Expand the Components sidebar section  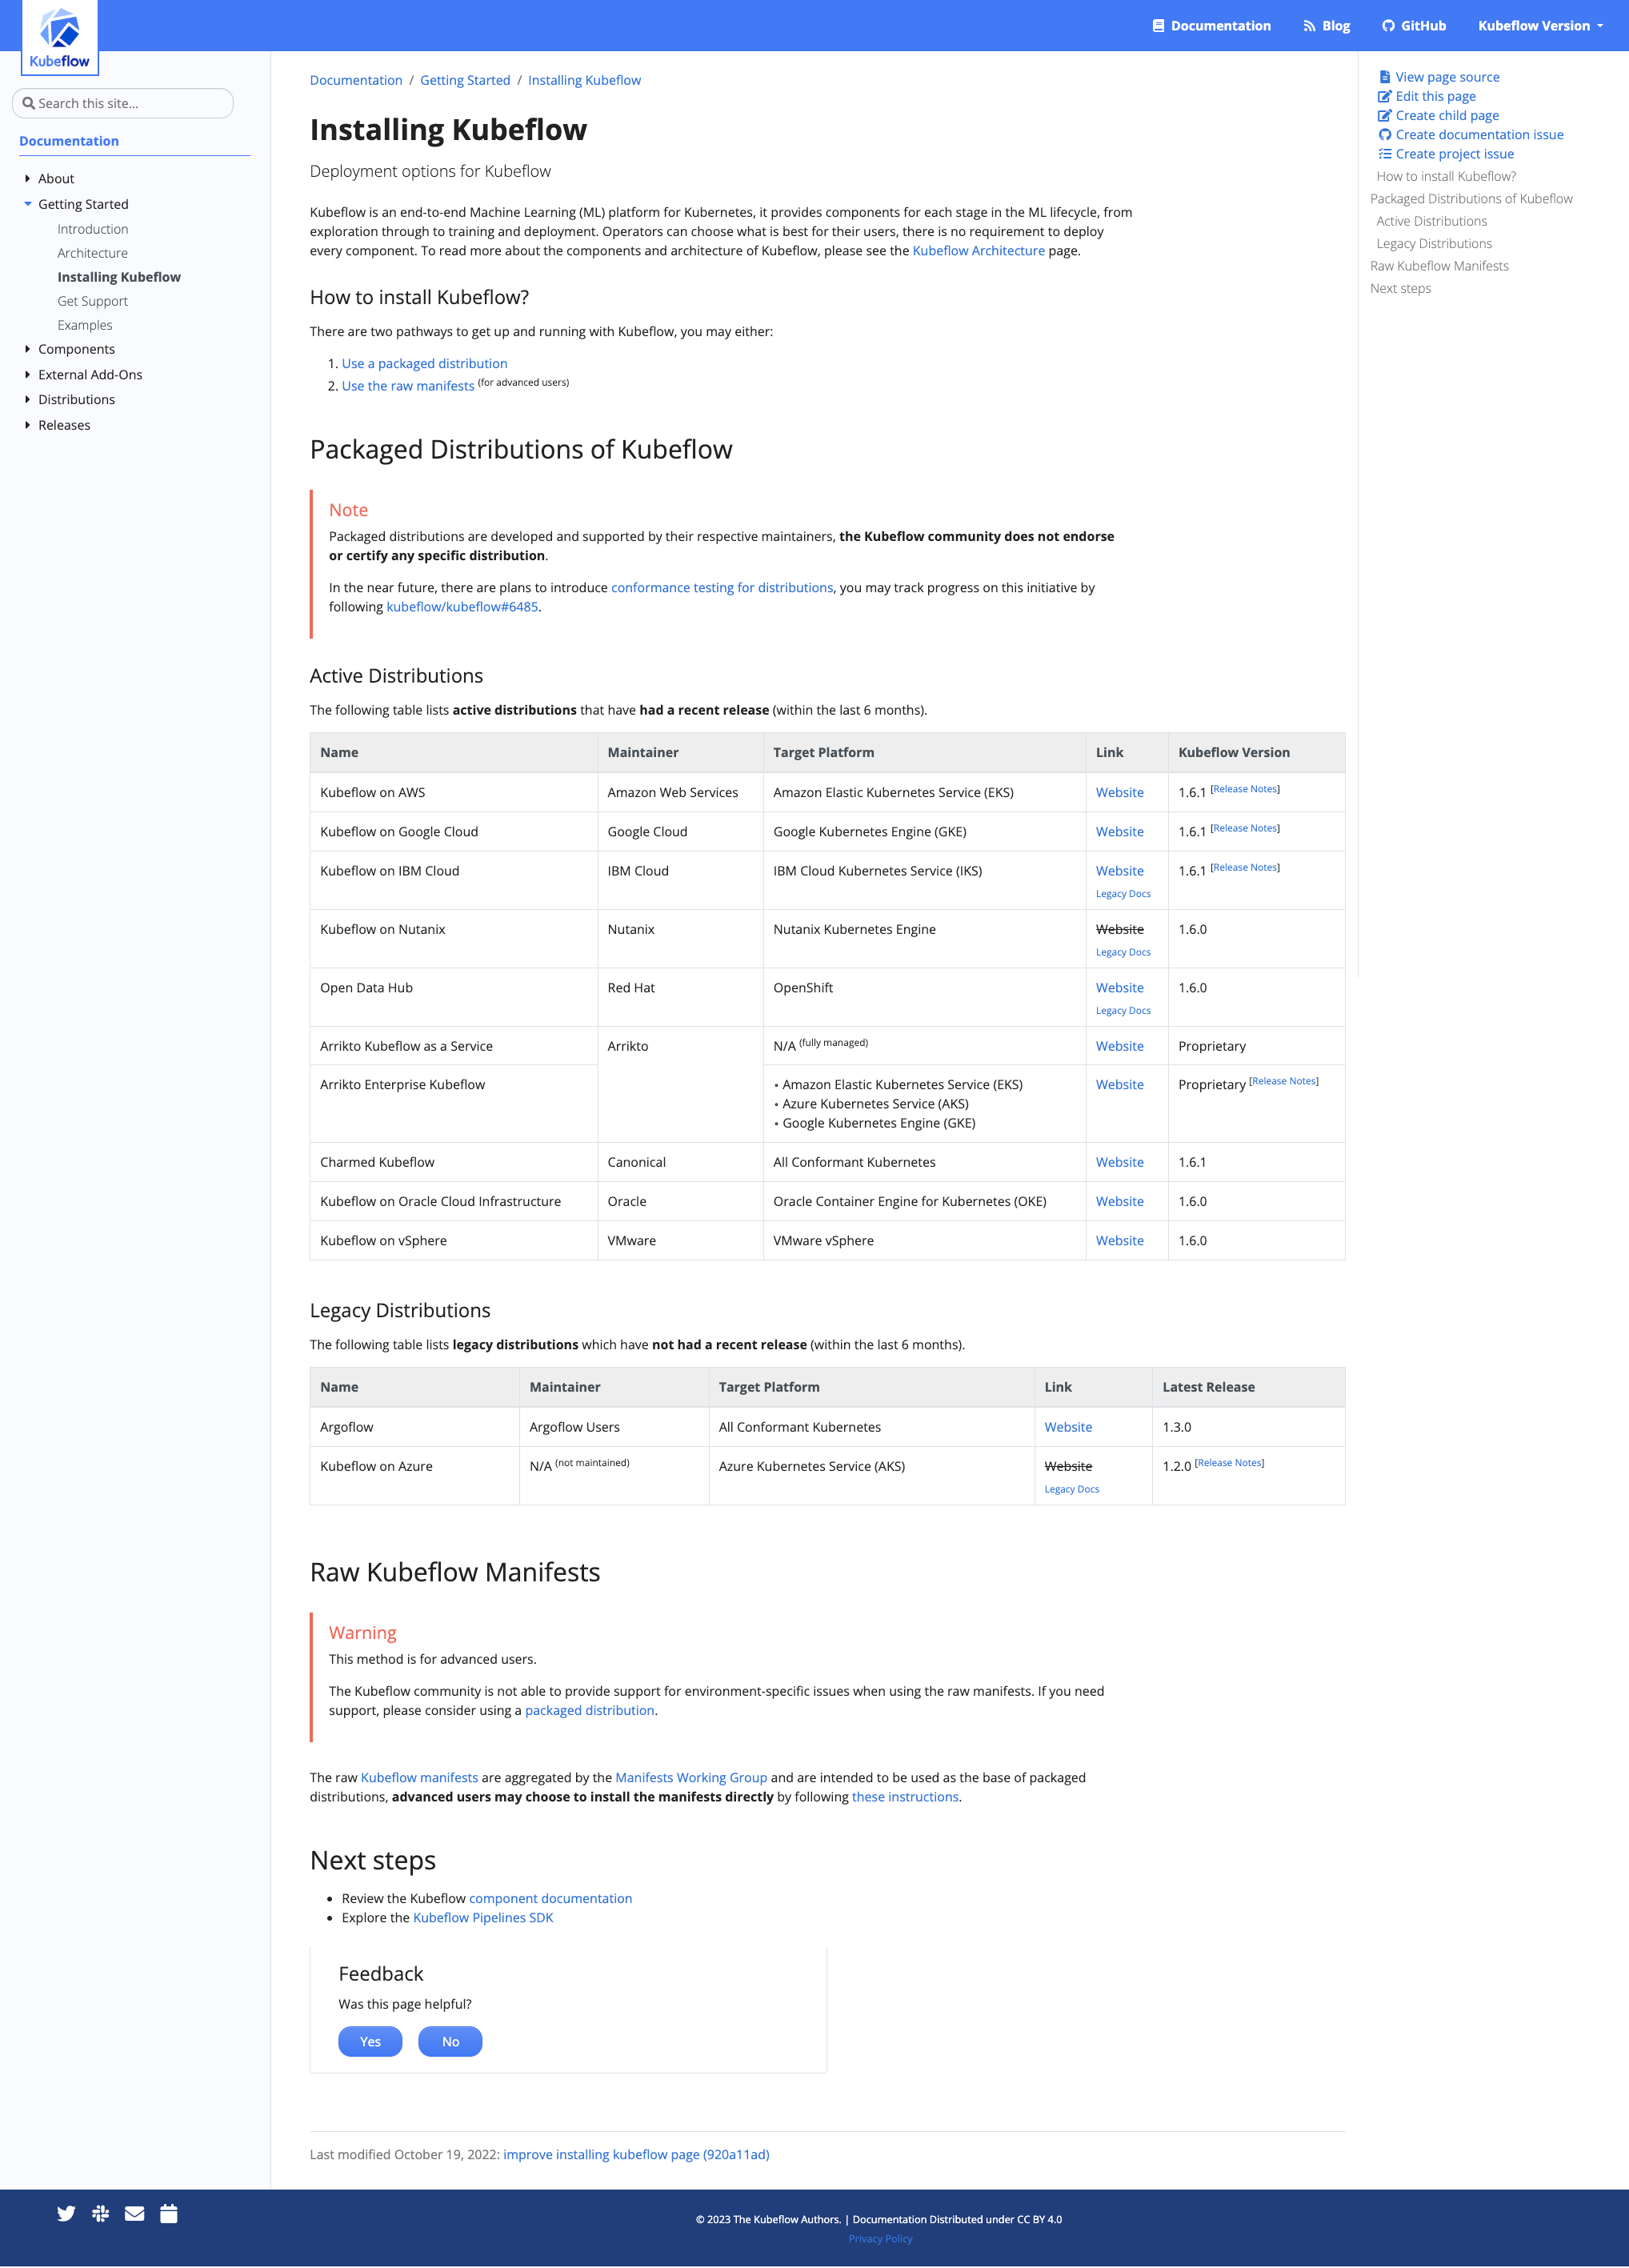coord(27,349)
